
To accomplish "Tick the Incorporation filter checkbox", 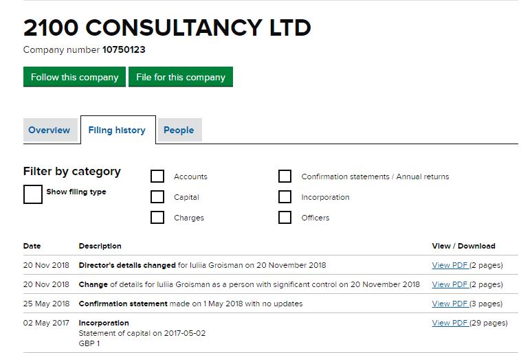I will pyautogui.click(x=285, y=197).
